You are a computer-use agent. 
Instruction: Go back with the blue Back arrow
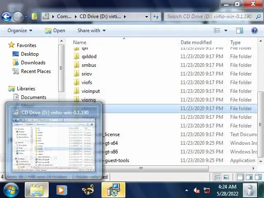[x=6, y=16]
